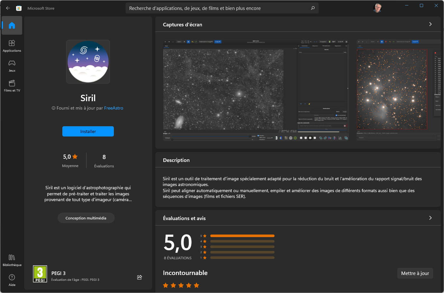Open the Films et TV section
Screen dimensions: 444x293
(x=12, y=86)
